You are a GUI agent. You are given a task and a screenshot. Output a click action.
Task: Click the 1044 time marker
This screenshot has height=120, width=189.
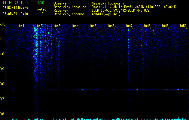click(75, 25)
